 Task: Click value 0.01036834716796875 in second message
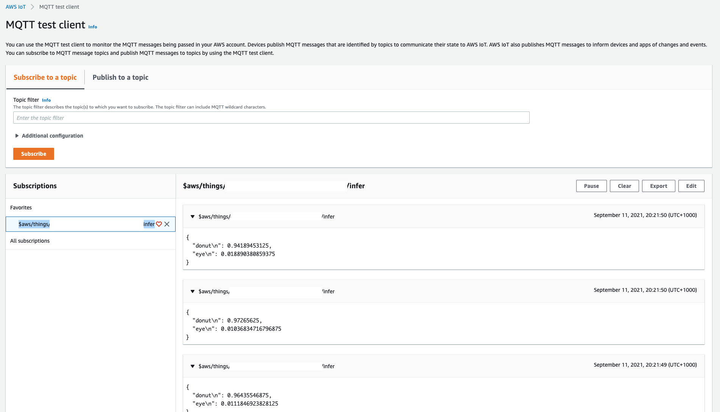251,329
